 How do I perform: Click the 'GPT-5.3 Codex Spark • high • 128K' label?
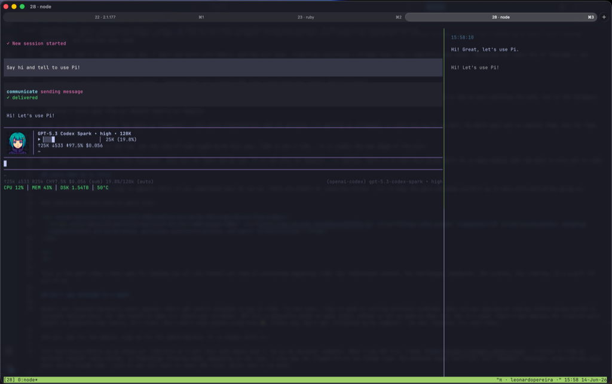(84, 134)
